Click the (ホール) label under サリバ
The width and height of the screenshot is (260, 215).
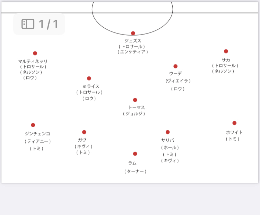pos(170,148)
